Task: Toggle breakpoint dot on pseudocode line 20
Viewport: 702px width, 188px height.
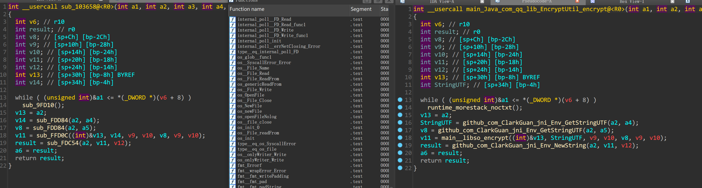Action: point(400,153)
